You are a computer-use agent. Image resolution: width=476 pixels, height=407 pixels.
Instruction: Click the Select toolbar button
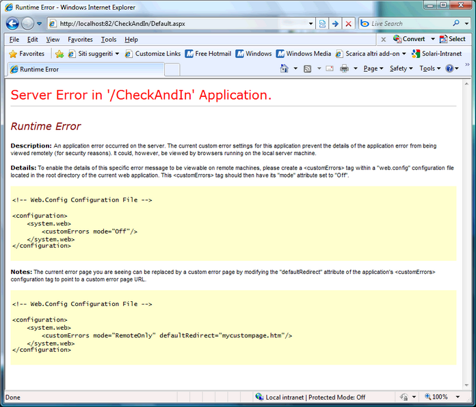click(x=452, y=39)
